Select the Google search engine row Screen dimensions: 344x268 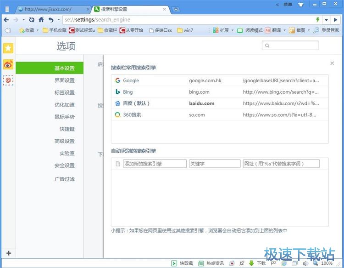coord(219,80)
